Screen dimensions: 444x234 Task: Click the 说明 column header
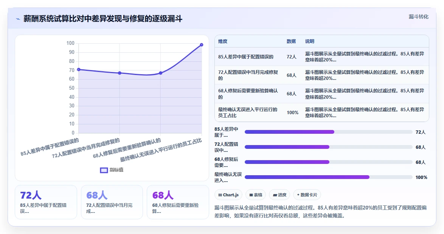tap(309, 41)
